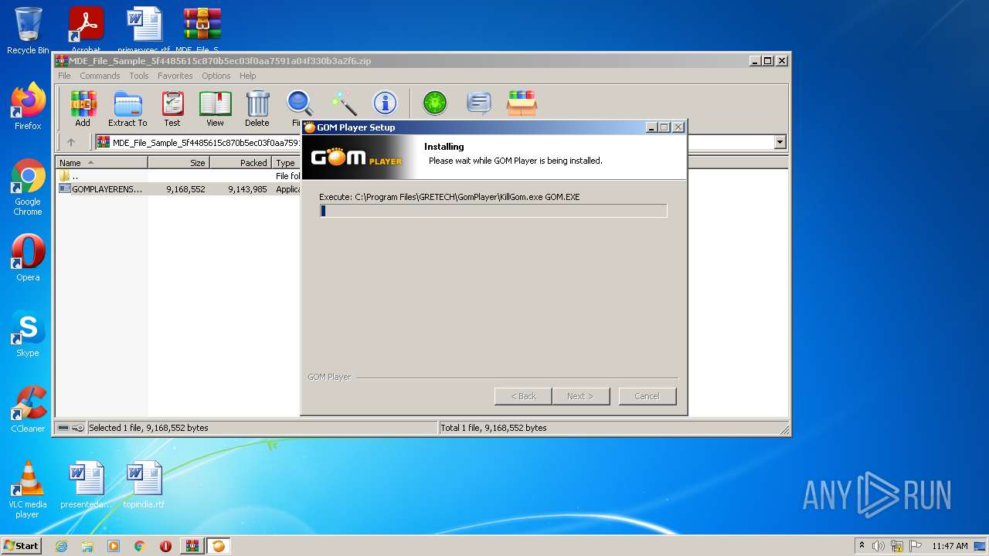Open VLC media player desktop shortcut
The width and height of the screenshot is (989, 556).
tap(28, 490)
